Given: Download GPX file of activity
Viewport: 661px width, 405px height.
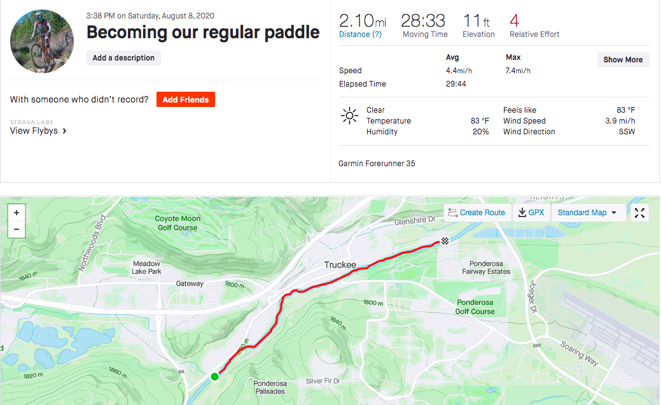Looking at the screenshot, I should click(x=531, y=213).
